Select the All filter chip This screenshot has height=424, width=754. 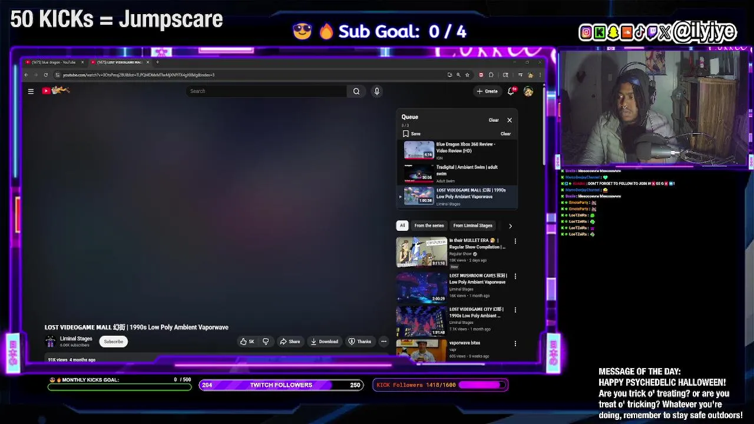click(402, 226)
